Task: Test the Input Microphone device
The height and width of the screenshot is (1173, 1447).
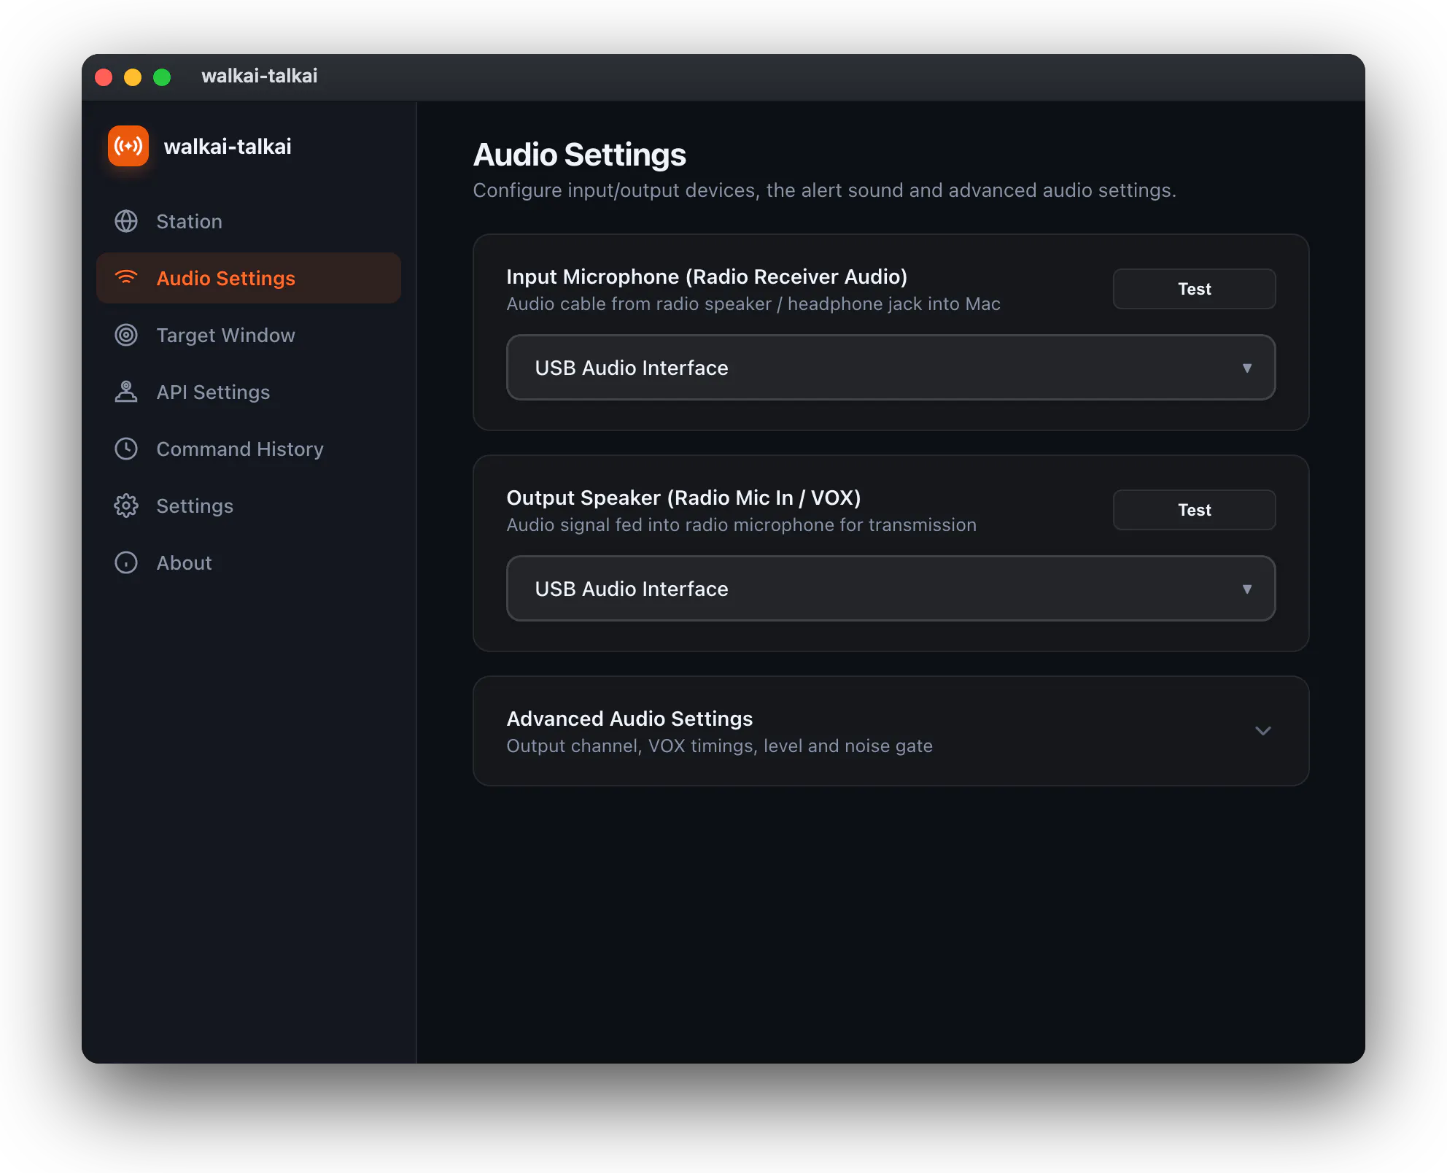Action: 1194,289
